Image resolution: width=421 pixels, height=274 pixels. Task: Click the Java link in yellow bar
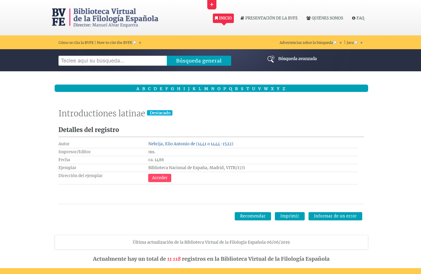point(350,43)
